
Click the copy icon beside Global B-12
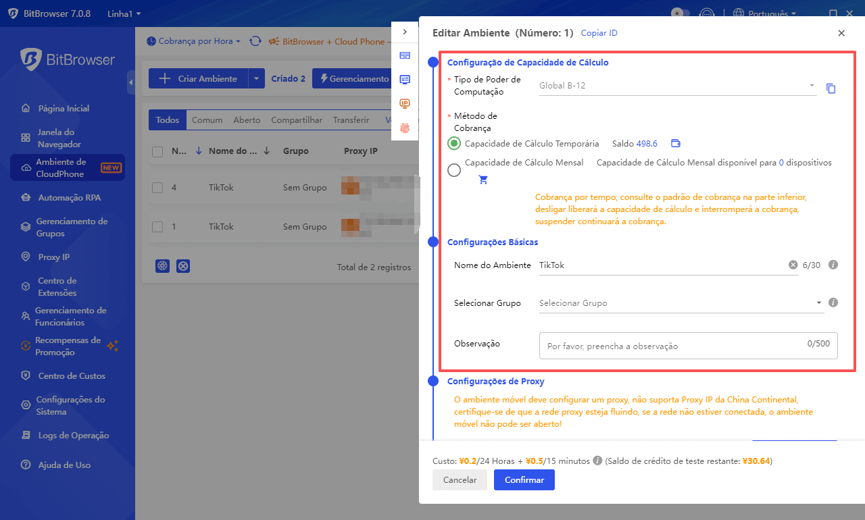click(x=831, y=88)
